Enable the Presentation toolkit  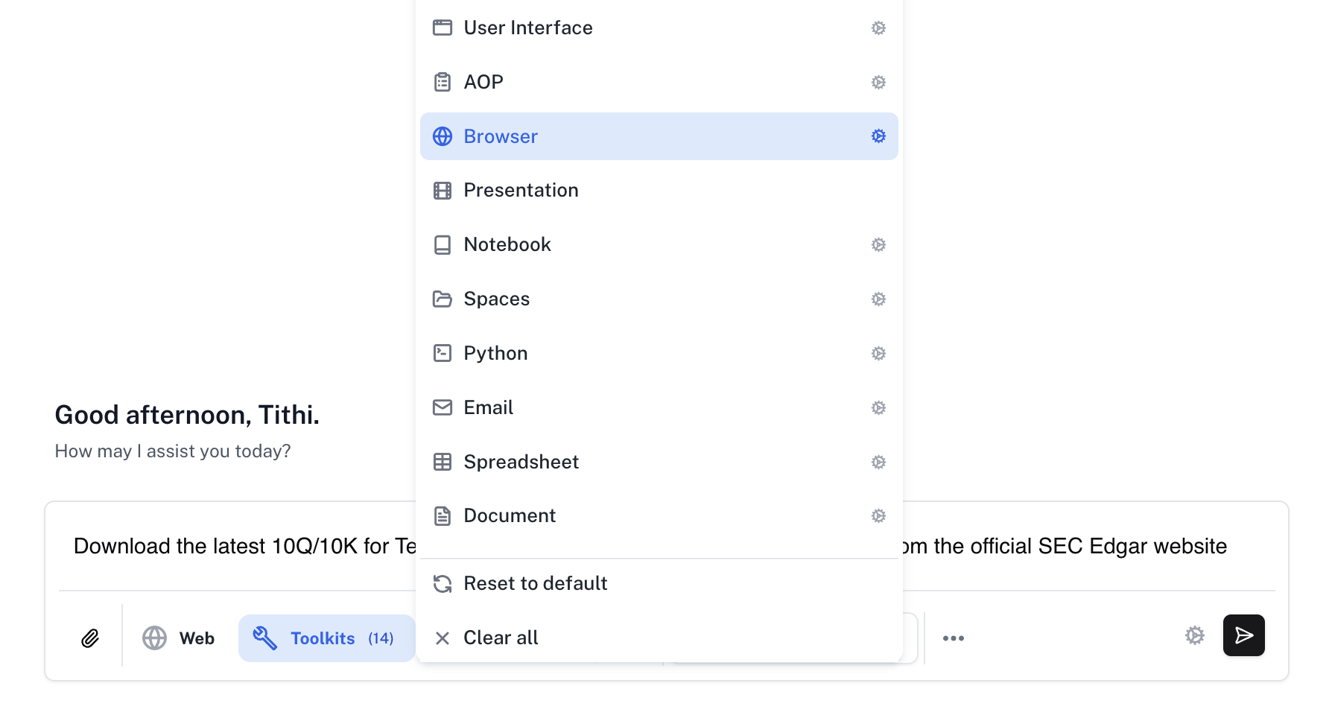pyautogui.click(x=521, y=191)
